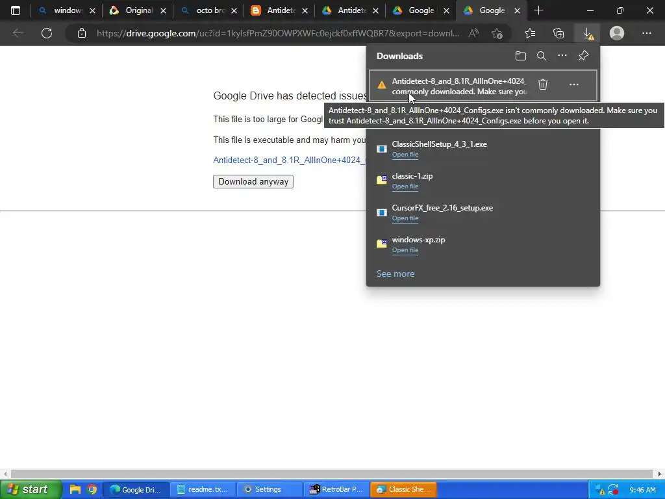
Task: Open RetroBar taskbar window
Action: point(336,489)
